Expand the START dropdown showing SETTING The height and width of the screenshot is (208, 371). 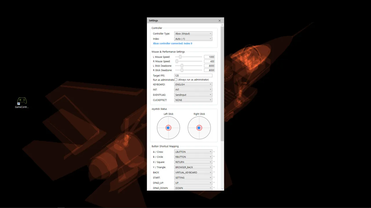tap(193, 178)
